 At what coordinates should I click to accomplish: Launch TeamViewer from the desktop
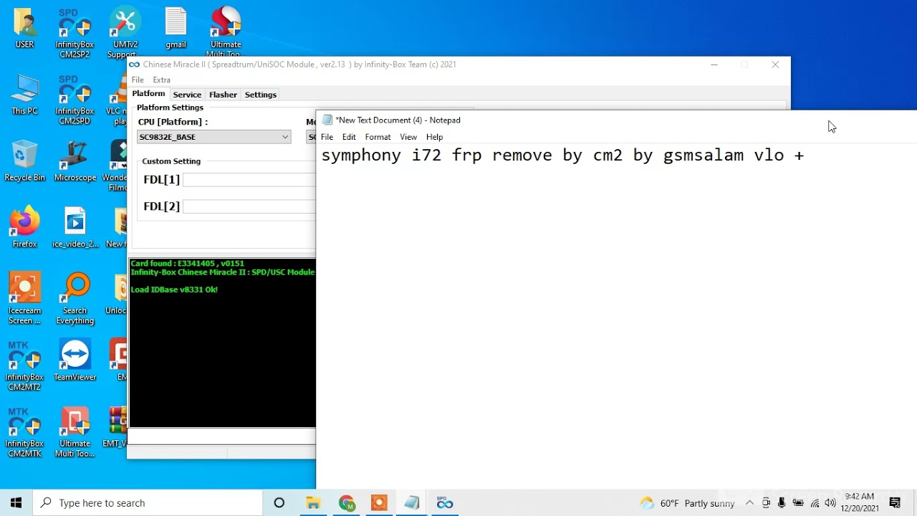click(x=75, y=360)
